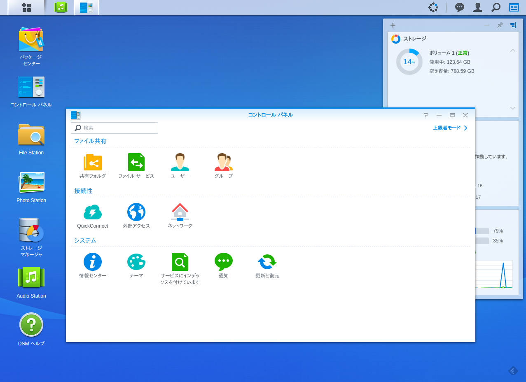Switch to Control Panel taskbar item
The height and width of the screenshot is (382, 526).
[x=86, y=7]
